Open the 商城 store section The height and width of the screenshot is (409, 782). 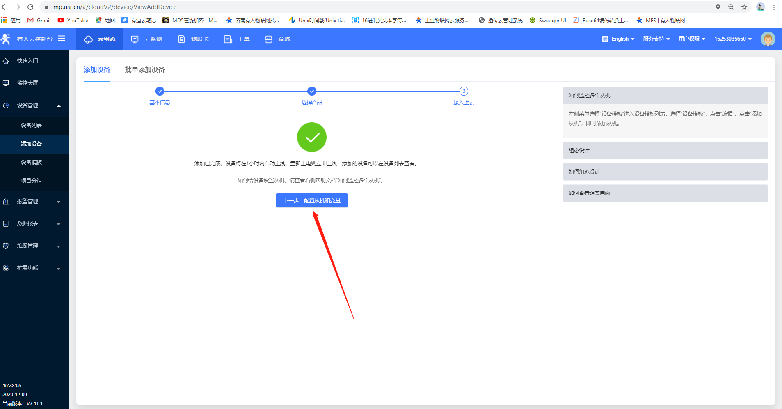(278, 39)
